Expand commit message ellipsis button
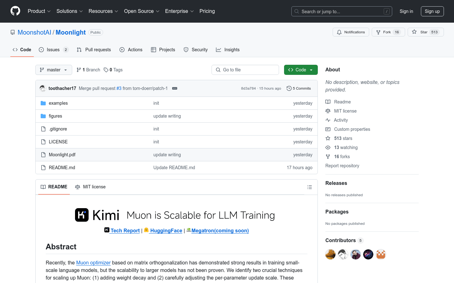Screen dimensions: 454x283 tap(175, 88)
